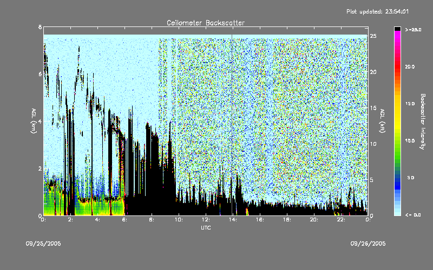Click the "15" tick on AGL kft axis

[x=373, y=108]
